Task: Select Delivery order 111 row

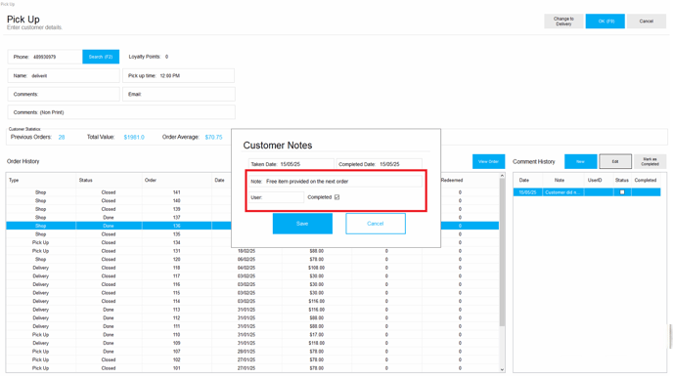Action: click(x=252, y=326)
